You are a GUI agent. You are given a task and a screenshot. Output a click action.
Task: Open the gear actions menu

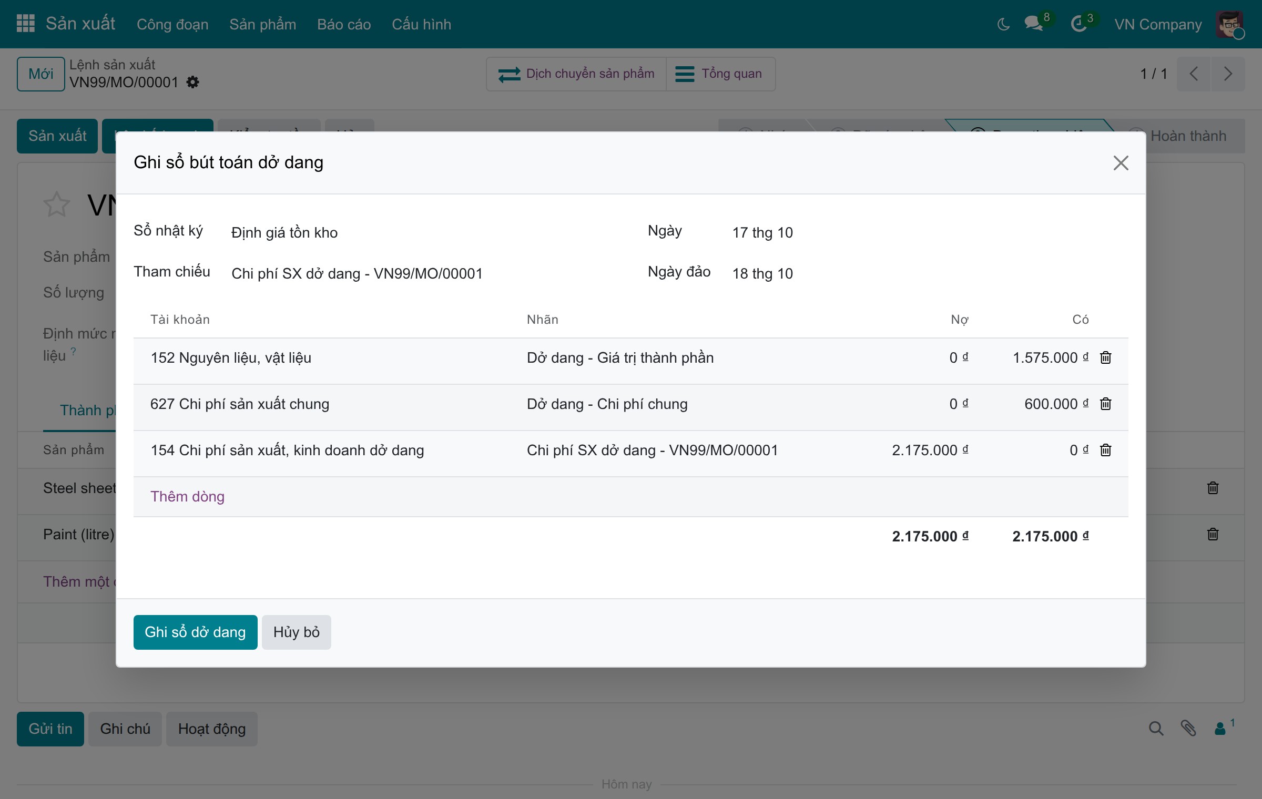[x=192, y=83]
